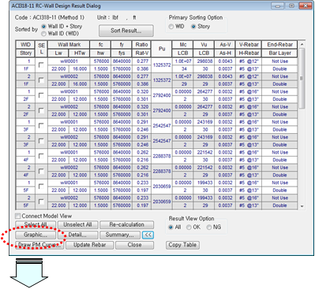This screenshot has height=289, width=315.
Task: Run Re-calculation
Action: coord(127,224)
